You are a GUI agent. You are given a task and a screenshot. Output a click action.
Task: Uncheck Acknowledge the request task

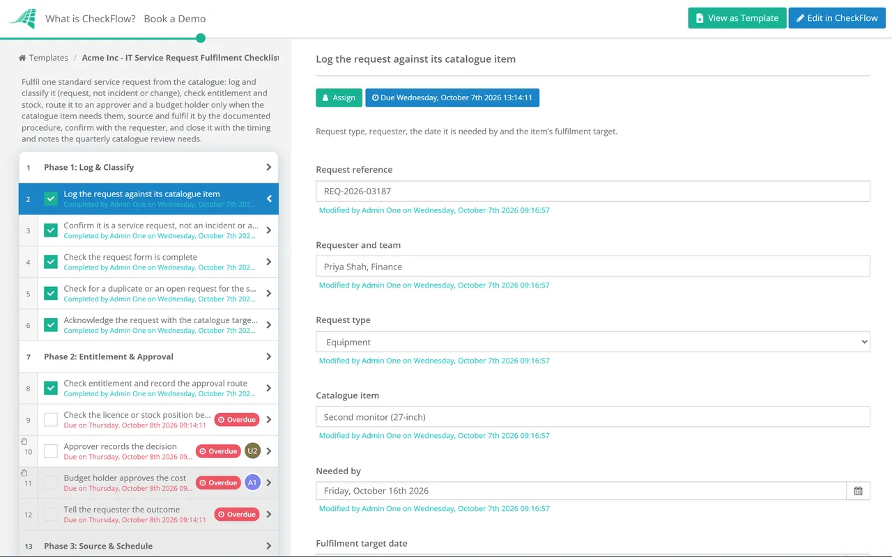(x=51, y=325)
